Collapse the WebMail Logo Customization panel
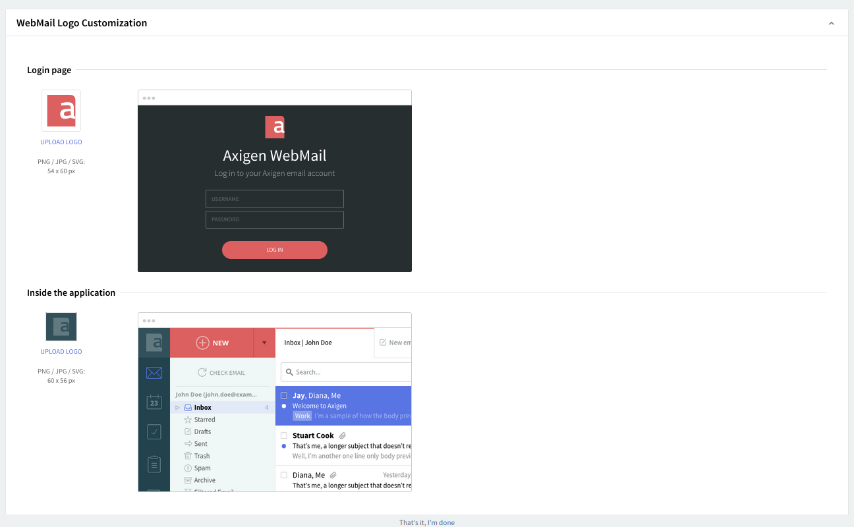Image resolution: width=854 pixels, height=527 pixels. [x=831, y=23]
